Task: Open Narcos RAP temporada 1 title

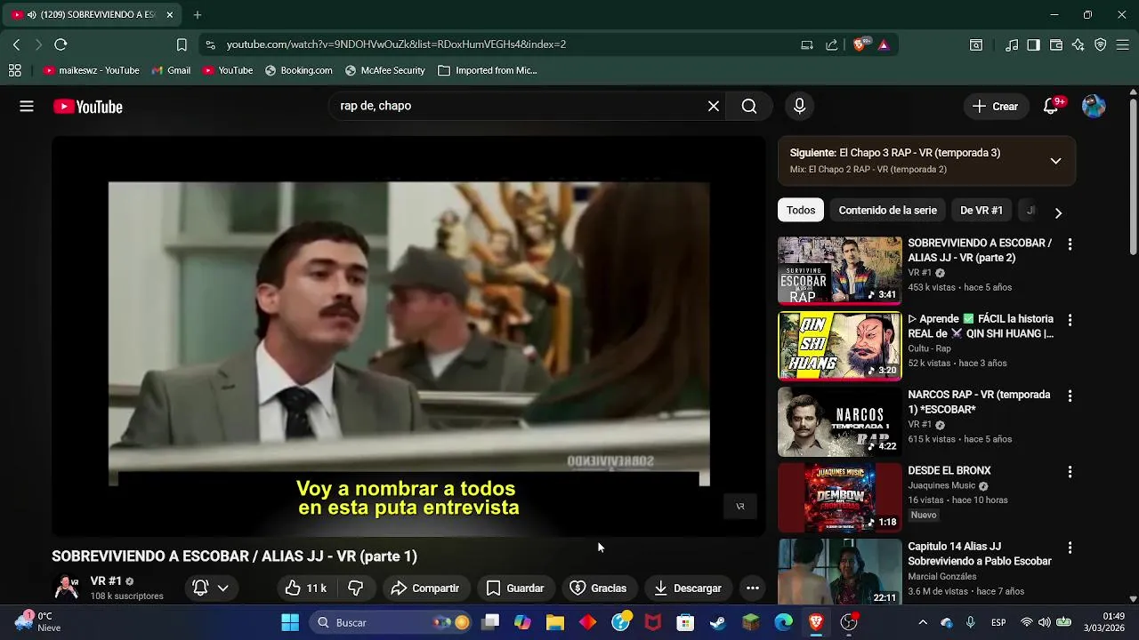Action: tap(979, 402)
